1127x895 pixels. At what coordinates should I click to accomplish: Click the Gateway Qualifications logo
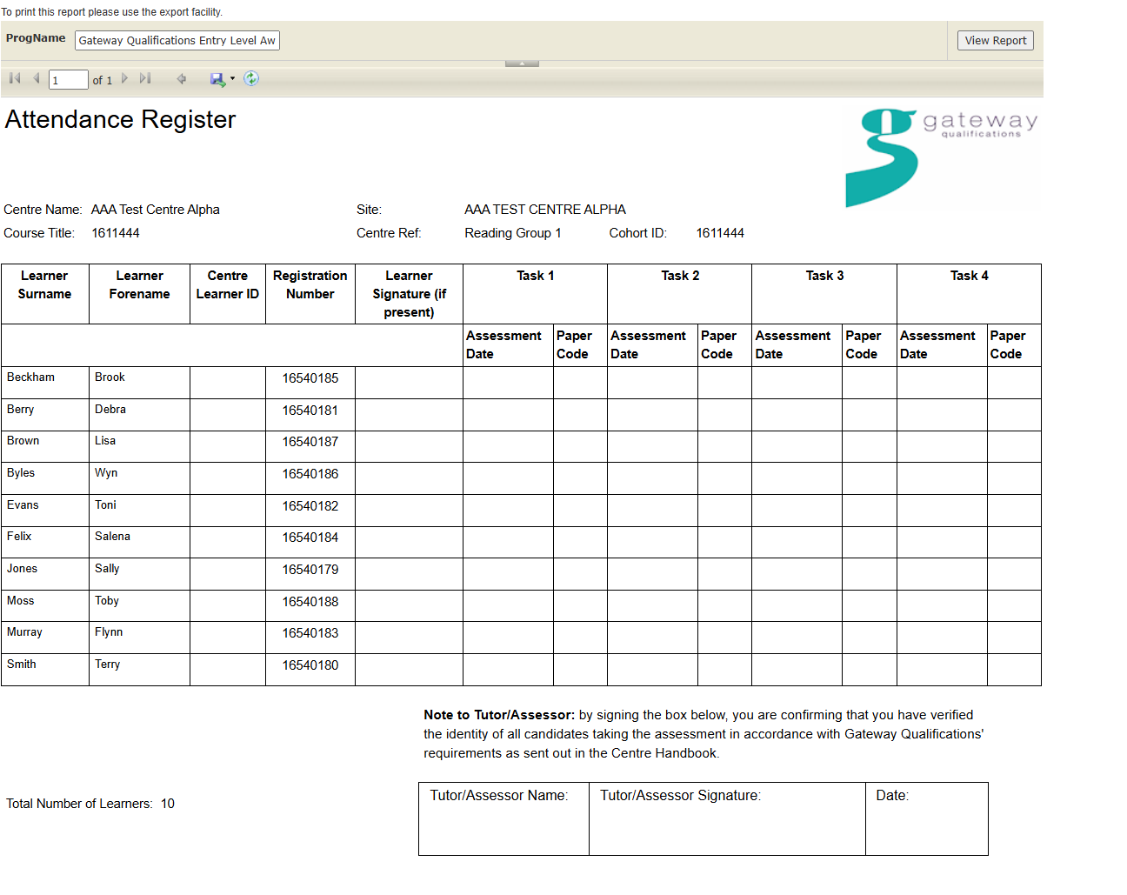[x=941, y=157]
